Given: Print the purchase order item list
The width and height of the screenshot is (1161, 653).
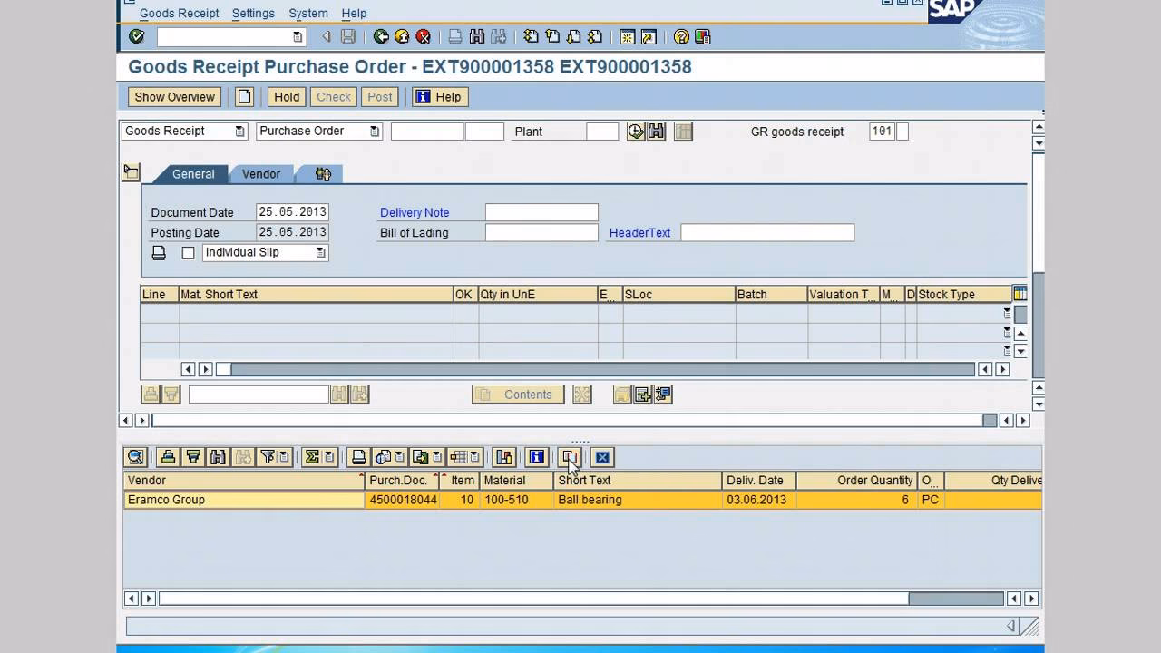Looking at the screenshot, I should click(357, 457).
